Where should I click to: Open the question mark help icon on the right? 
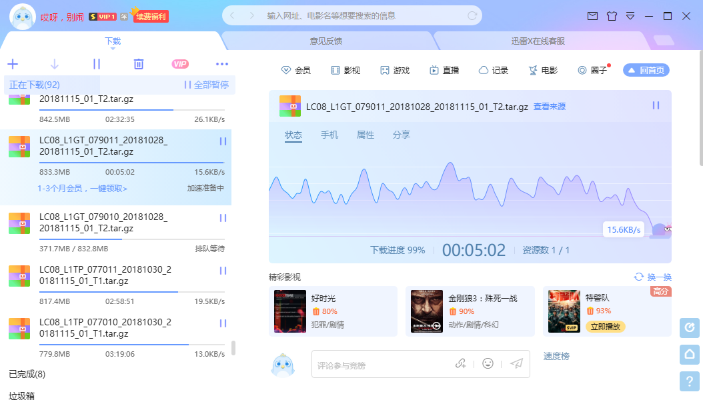(x=689, y=381)
